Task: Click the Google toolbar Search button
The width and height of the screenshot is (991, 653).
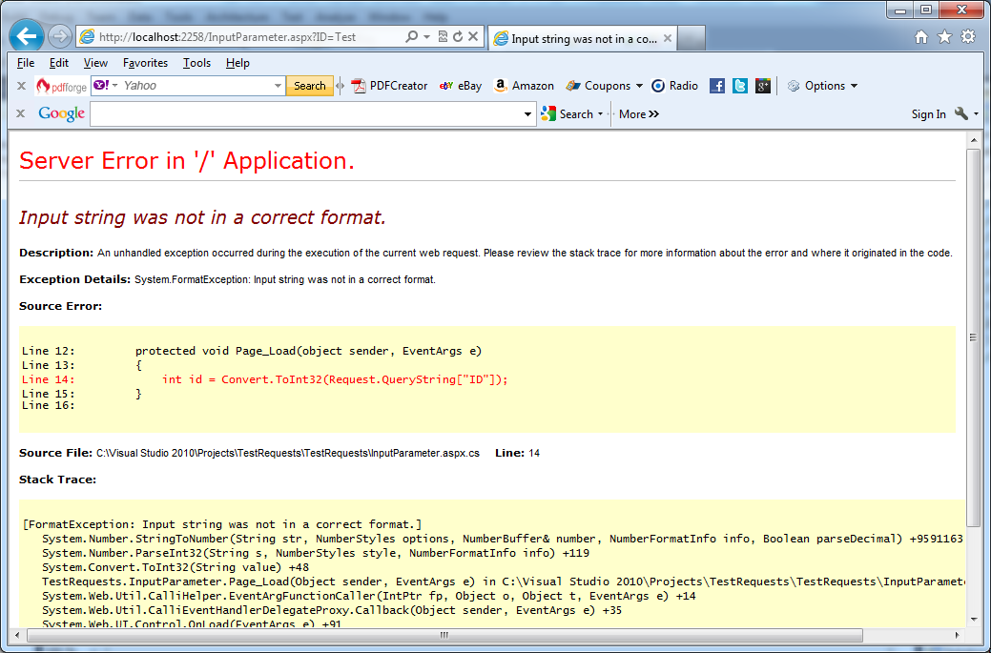Action: [x=568, y=114]
